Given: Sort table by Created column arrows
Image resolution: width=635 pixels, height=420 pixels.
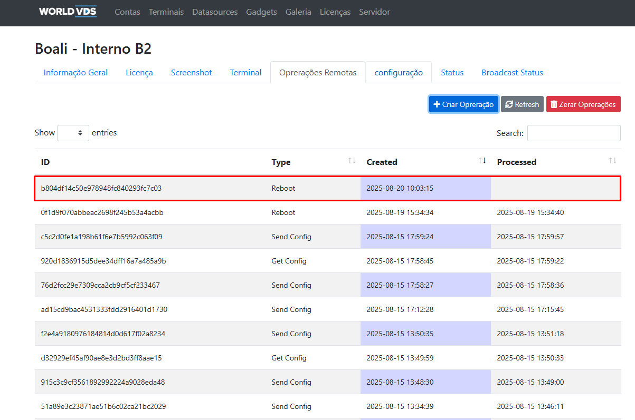Looking at the screenshot, I should tap(482, 160).
